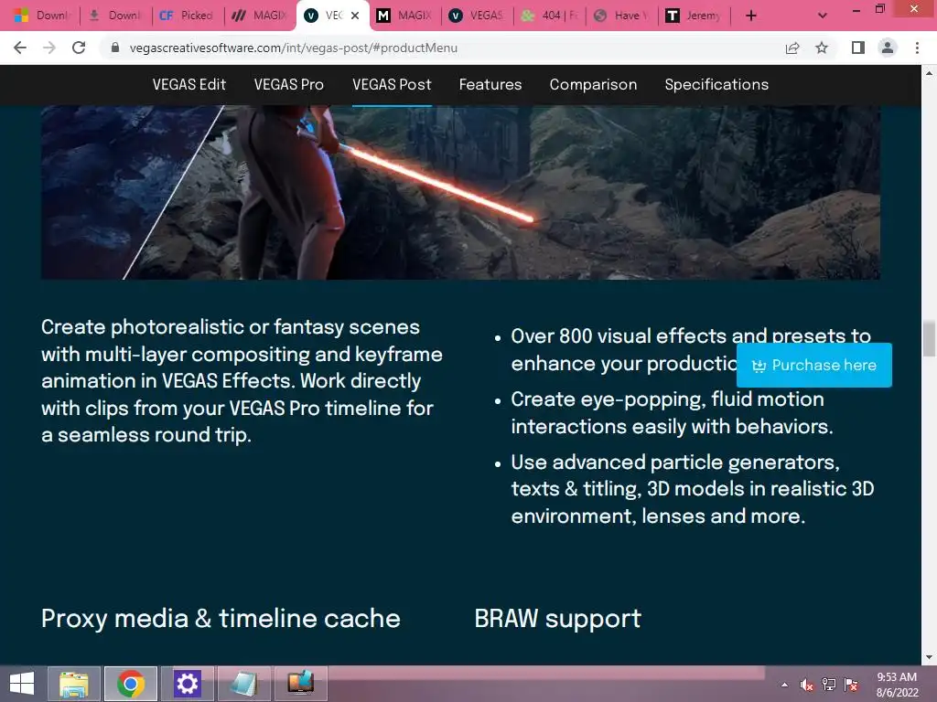Switch to the Have tab
This screenshot has height=702, width=937.
[621, 16]
